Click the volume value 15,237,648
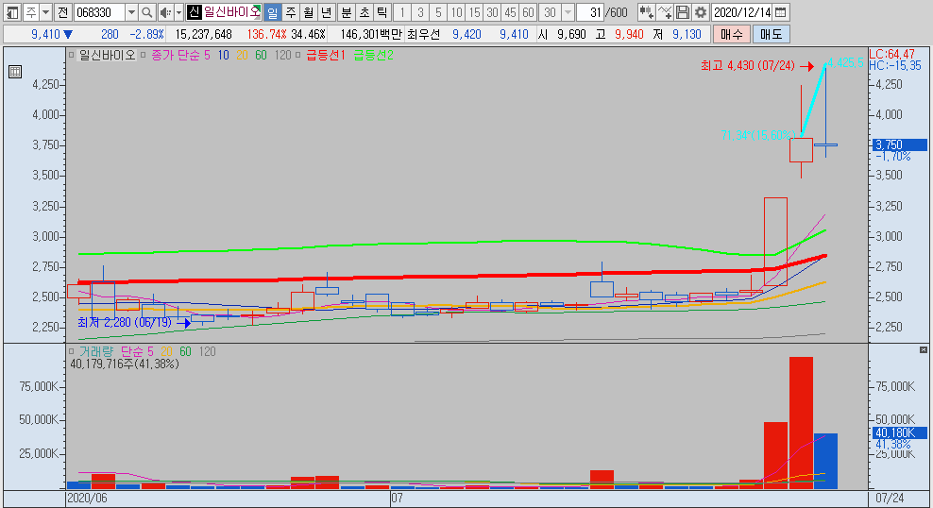The image size is (933, 508). pyautogui.click(x=203, y=35)
